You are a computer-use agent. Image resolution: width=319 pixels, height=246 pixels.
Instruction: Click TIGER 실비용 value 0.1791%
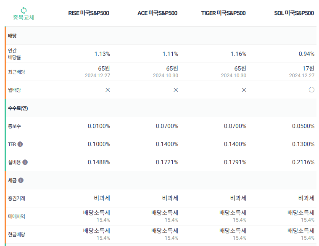pos(235,162)
